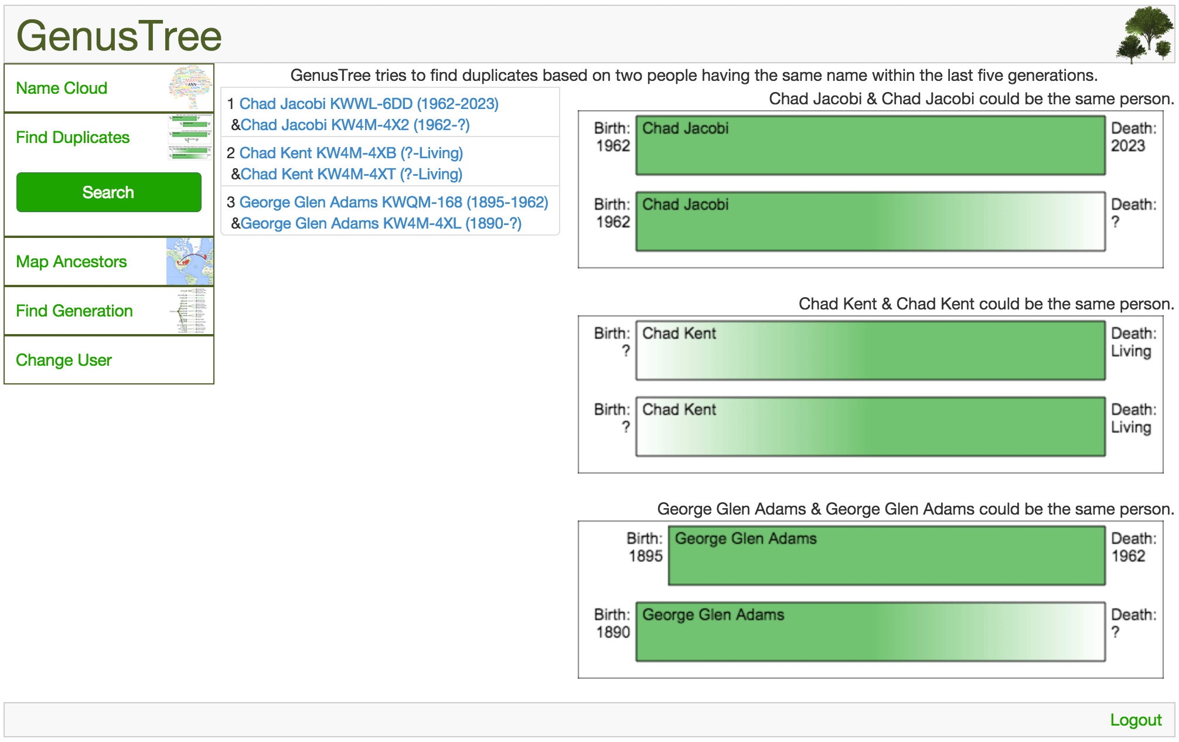Image resolution: width=1179 pixels, height=742 pixels.
Task: Click George Glen Adams 1890 lifespan bar
Action: coord(870,632)
